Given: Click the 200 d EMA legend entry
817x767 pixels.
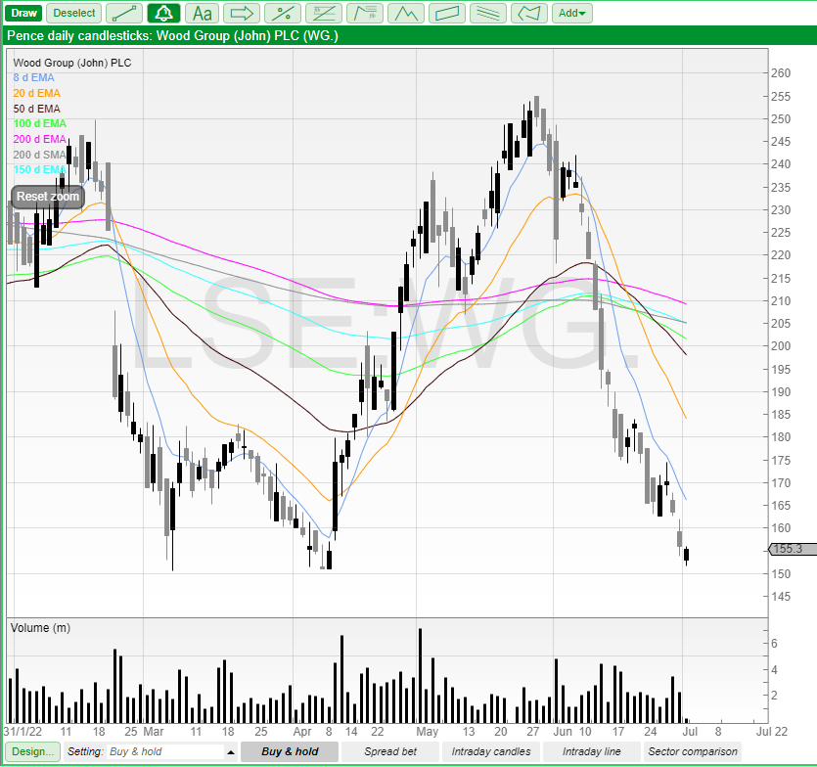Looking at the screenshot, I should point(39,139).
